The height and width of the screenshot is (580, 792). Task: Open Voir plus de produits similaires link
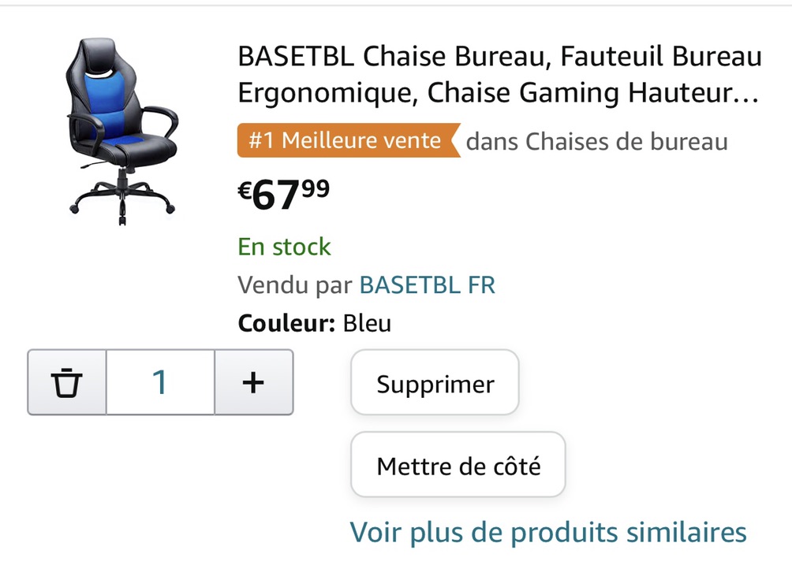548,532
